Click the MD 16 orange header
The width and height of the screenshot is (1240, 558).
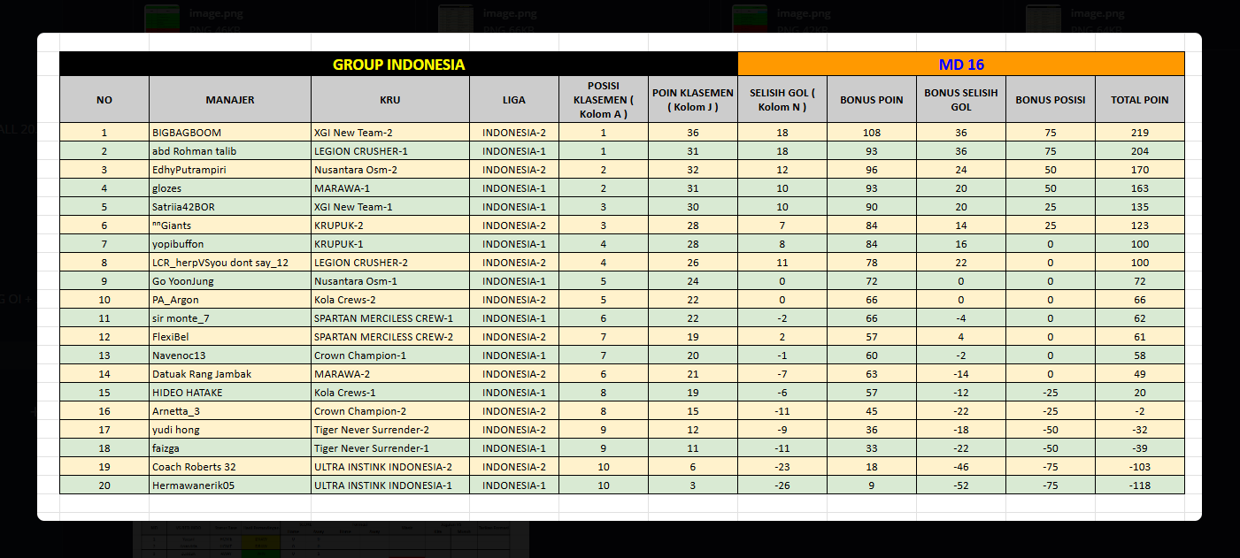[x=961, y=65]
